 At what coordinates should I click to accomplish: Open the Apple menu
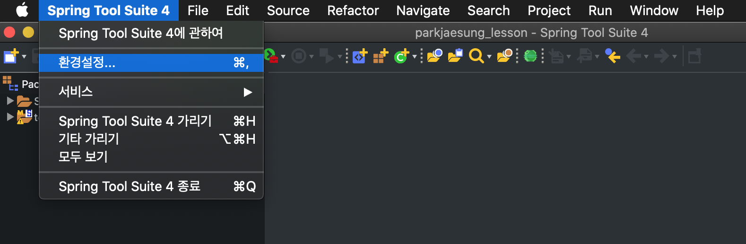point(22,10)
